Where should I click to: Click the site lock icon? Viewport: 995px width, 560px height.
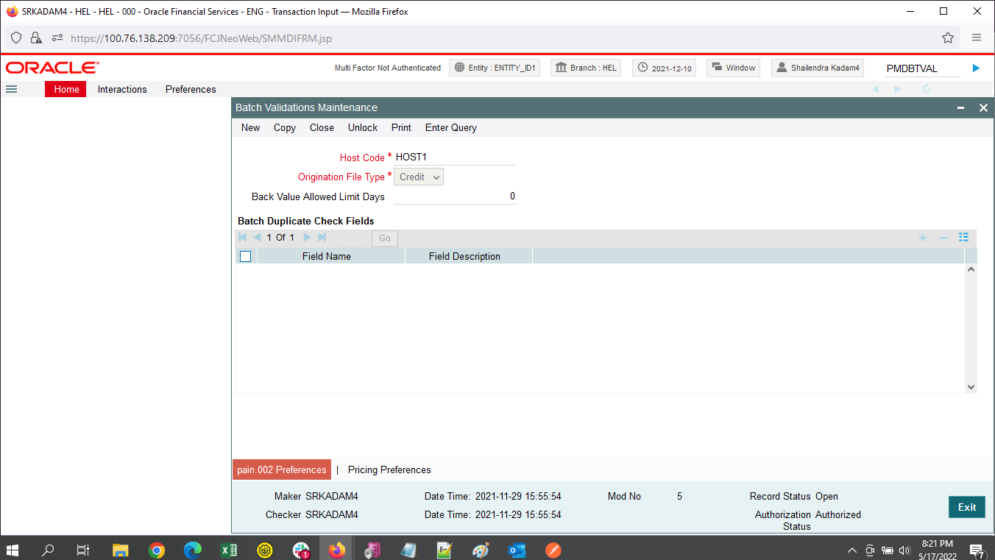pyautogui.click(x=36, y=38)
